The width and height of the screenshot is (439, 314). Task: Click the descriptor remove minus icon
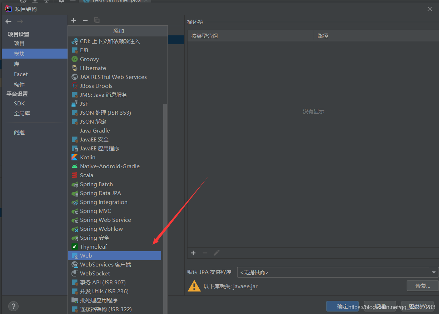click(205, 253)
